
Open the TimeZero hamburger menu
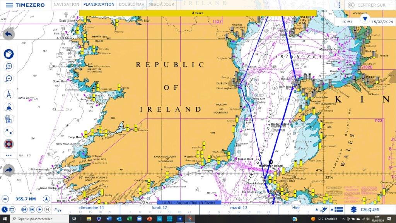point(9,5)
